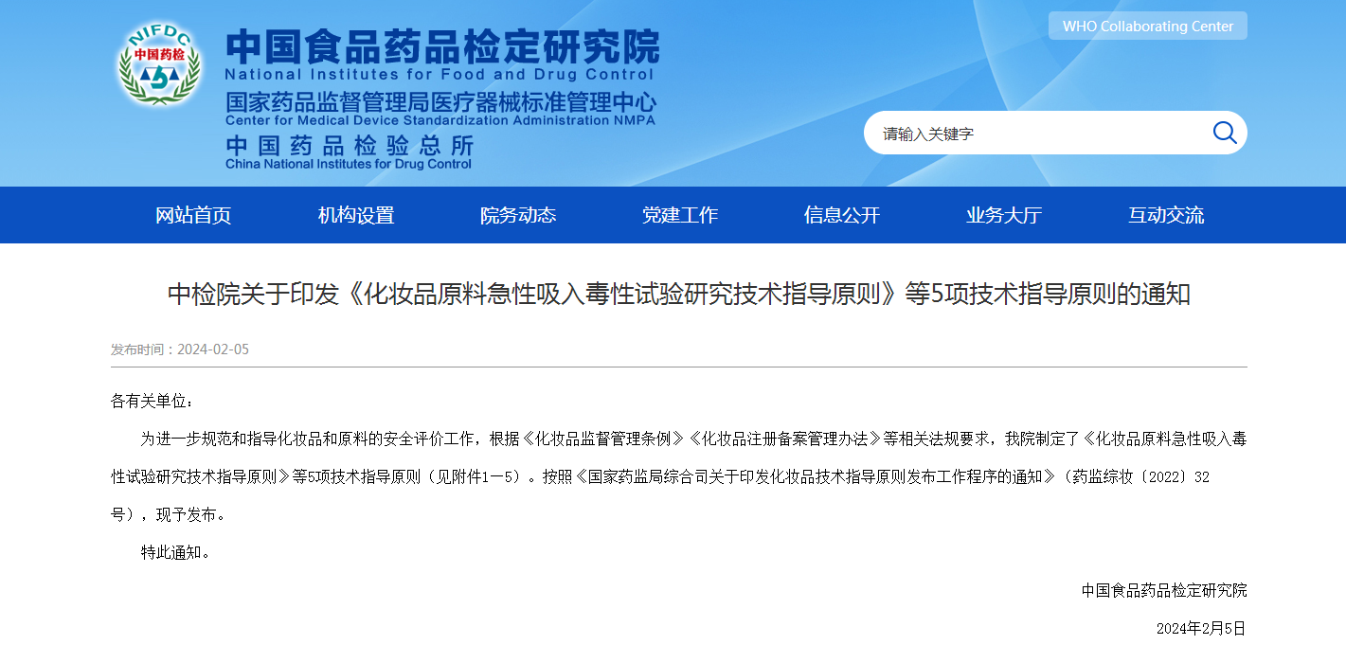This screenshot has height=663, width=1346.
Task: Open the 业务大厅 menu item
Action: (1004, 215)
